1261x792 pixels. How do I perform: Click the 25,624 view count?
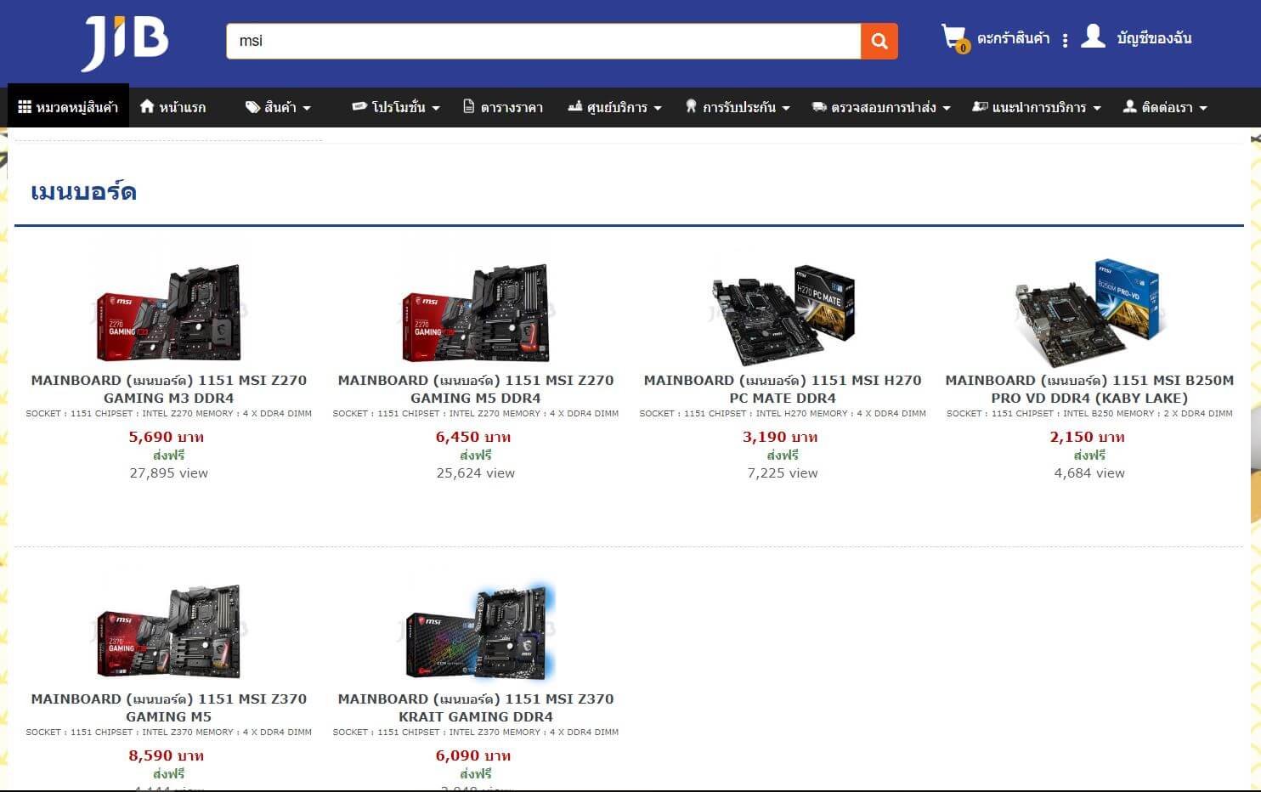click(x=476, y=473)
